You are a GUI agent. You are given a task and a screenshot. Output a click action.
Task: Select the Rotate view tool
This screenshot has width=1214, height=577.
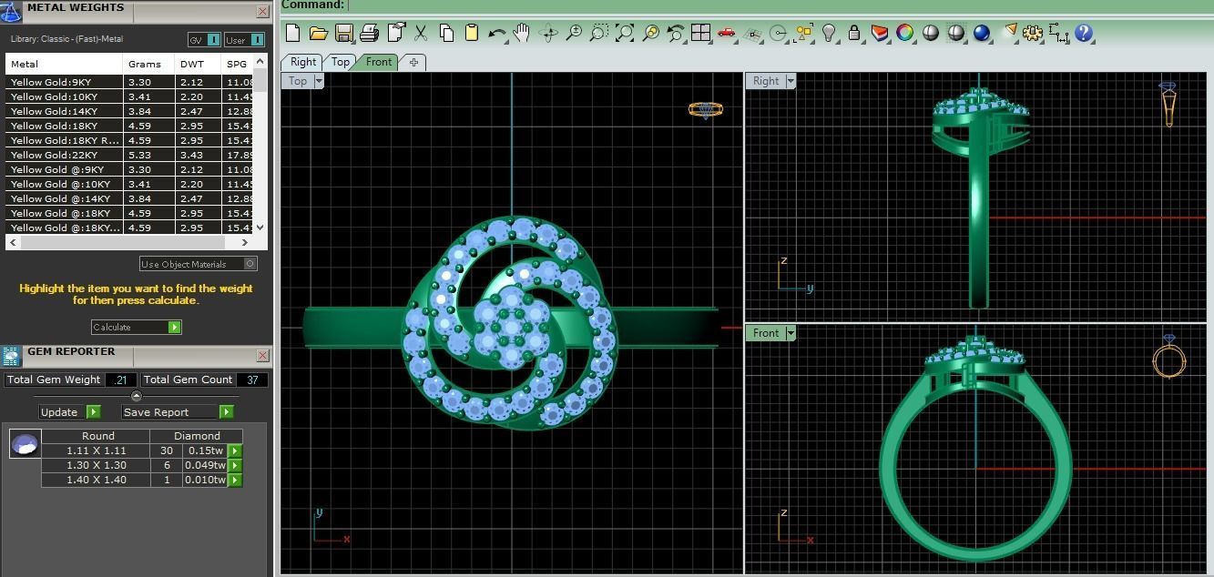tap(548, 33)
